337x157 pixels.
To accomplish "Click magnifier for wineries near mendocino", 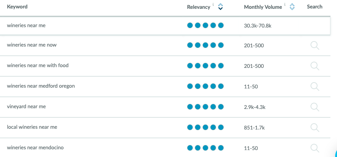I will (315, 148).
